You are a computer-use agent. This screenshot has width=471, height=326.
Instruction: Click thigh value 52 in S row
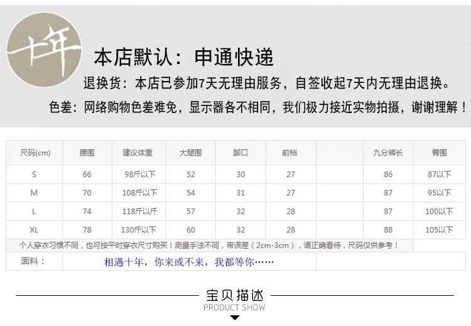click(x=191, y=174)
